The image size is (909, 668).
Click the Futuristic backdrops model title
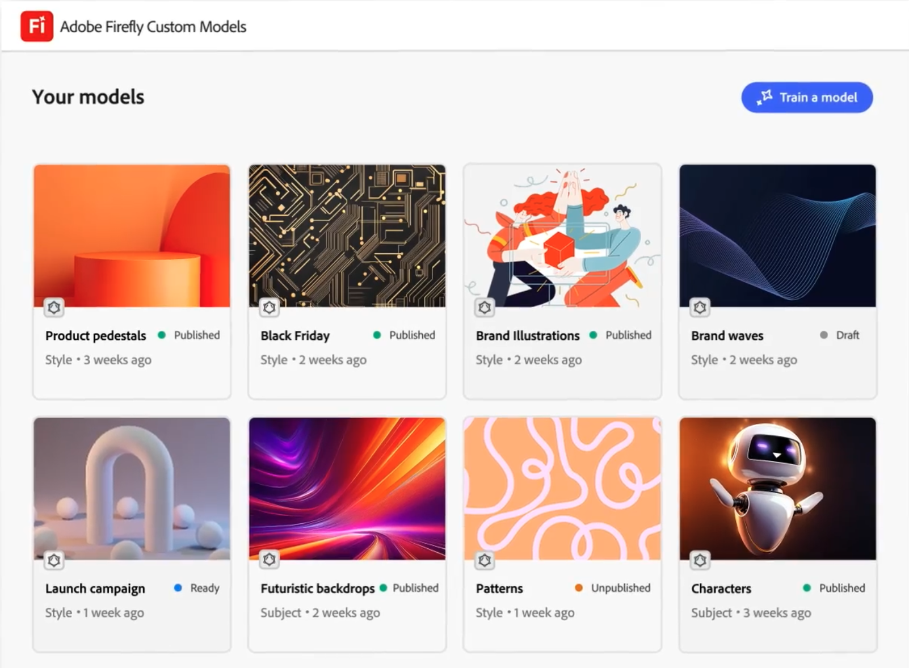317,589
